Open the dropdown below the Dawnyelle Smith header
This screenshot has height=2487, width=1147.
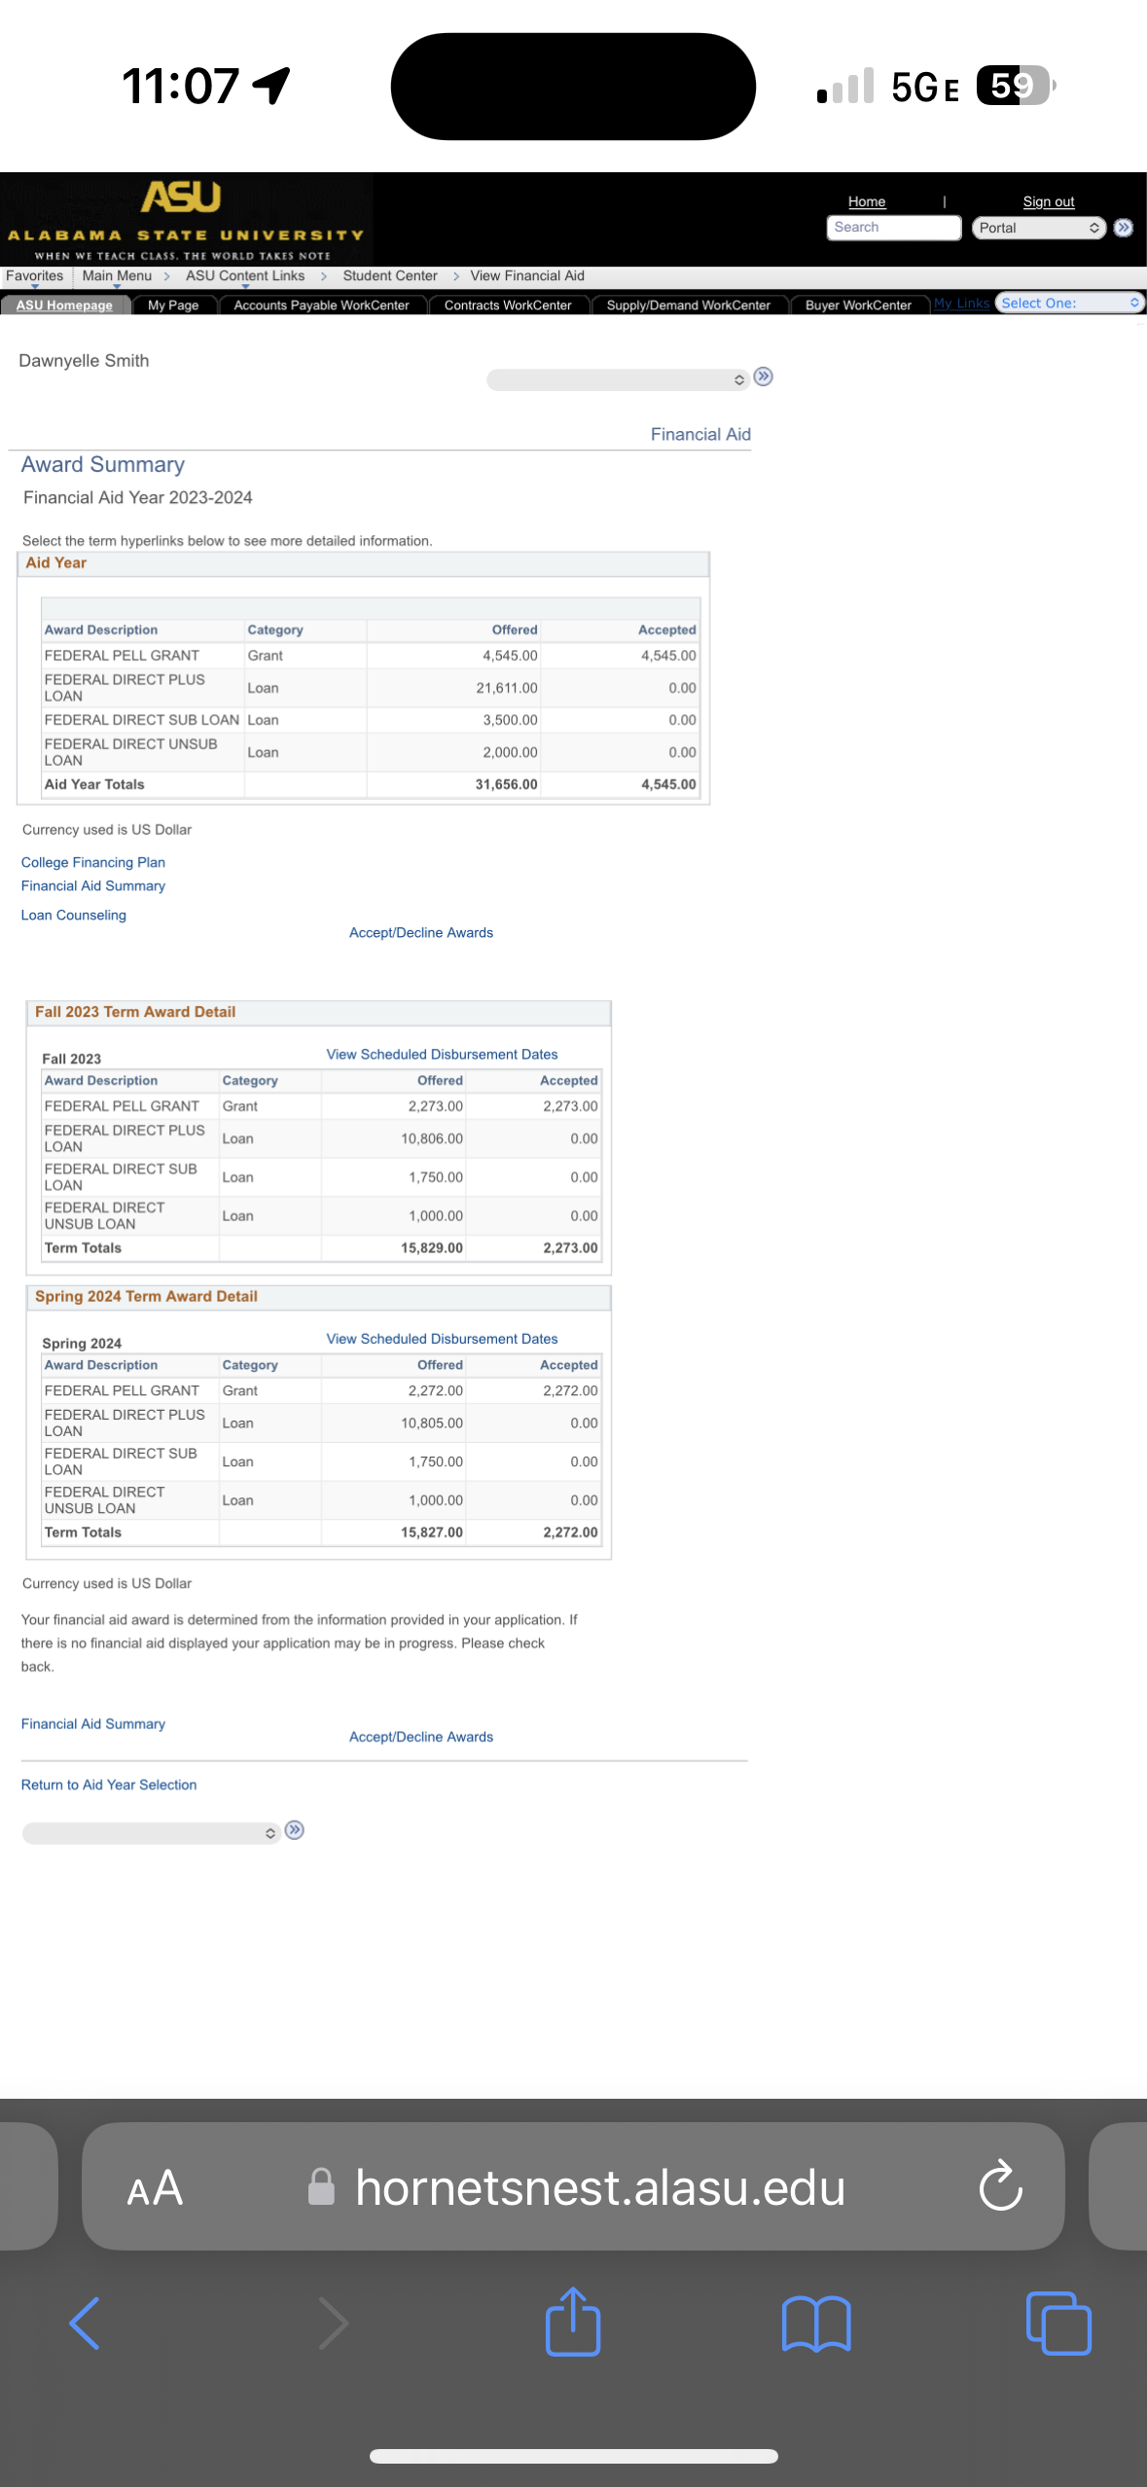[x=619, y=379]
